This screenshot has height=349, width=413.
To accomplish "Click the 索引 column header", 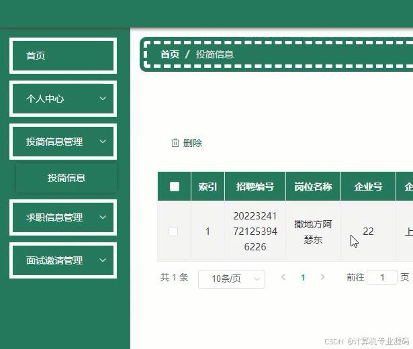I will (208, 187).
